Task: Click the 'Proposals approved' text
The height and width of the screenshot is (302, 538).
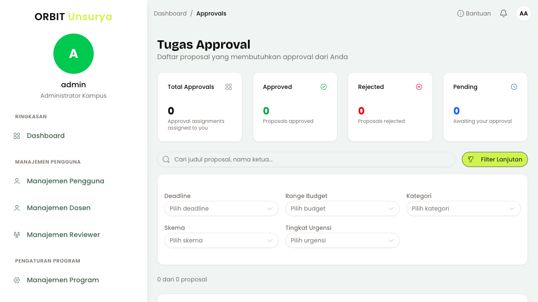Action: click(288, 121)
